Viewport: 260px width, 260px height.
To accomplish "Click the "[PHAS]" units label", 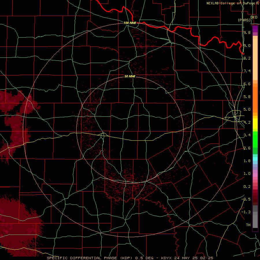I will (x=244, y=20).
